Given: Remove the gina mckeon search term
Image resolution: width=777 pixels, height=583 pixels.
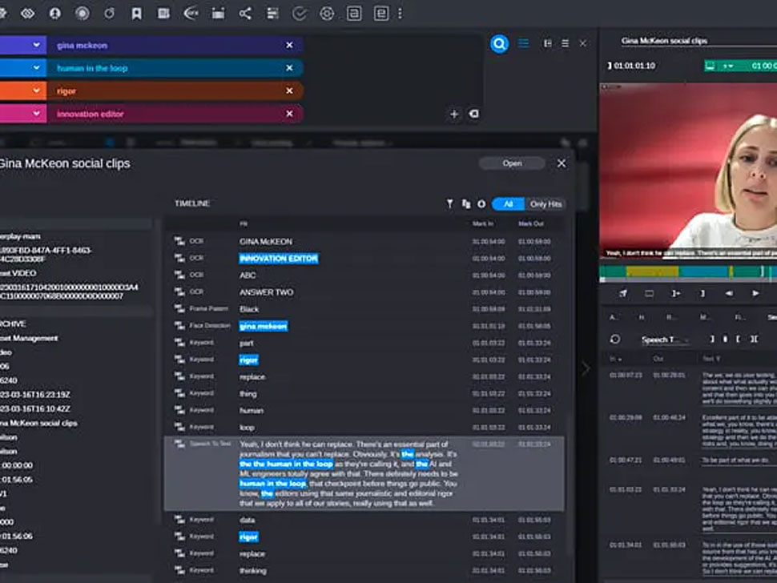Looking at the screenshot, I should [x=289, y=45].
